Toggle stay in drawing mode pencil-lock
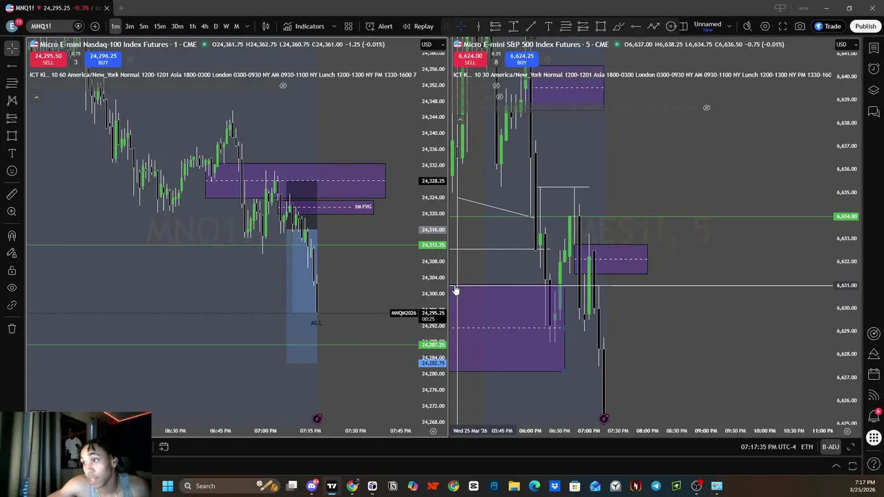This screenshot has height=497, width=884. pos(12,253)
